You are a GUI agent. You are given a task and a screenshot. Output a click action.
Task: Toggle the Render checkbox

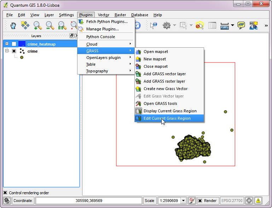[200, 201]
